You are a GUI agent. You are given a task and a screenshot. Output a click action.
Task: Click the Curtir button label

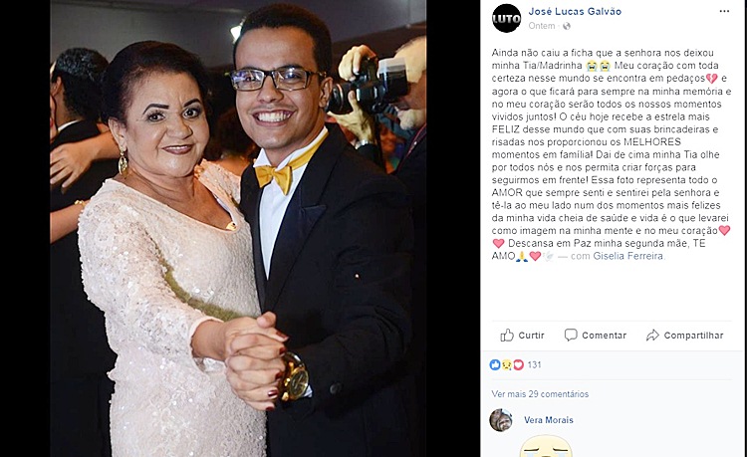[531, 336]
